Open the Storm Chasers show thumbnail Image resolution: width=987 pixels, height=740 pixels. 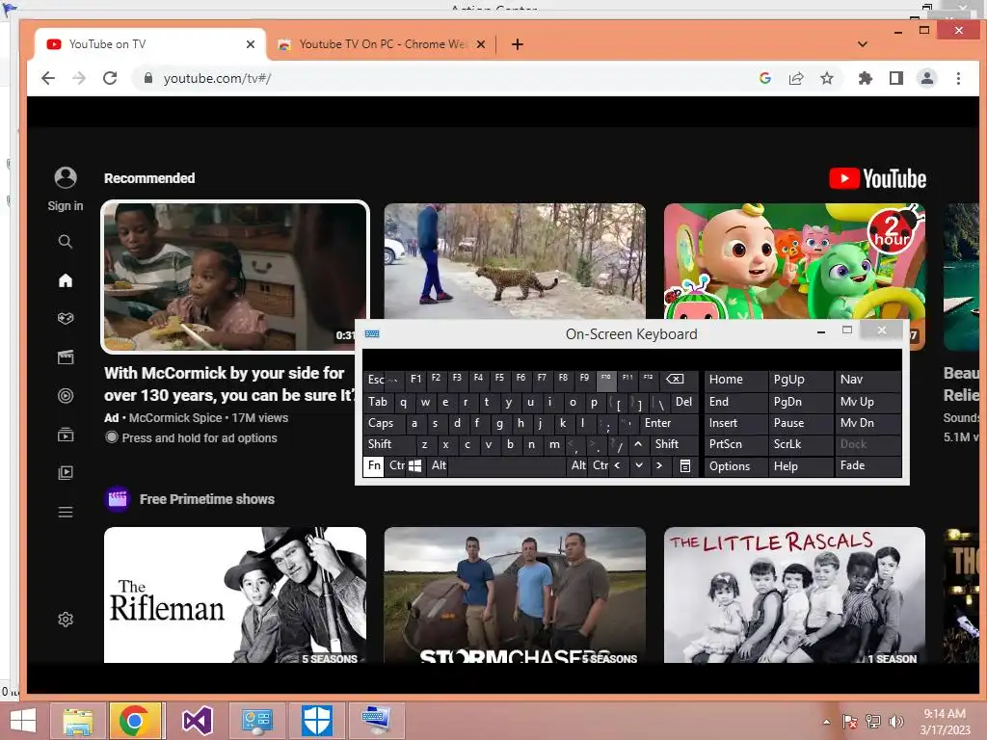[515, 595]
